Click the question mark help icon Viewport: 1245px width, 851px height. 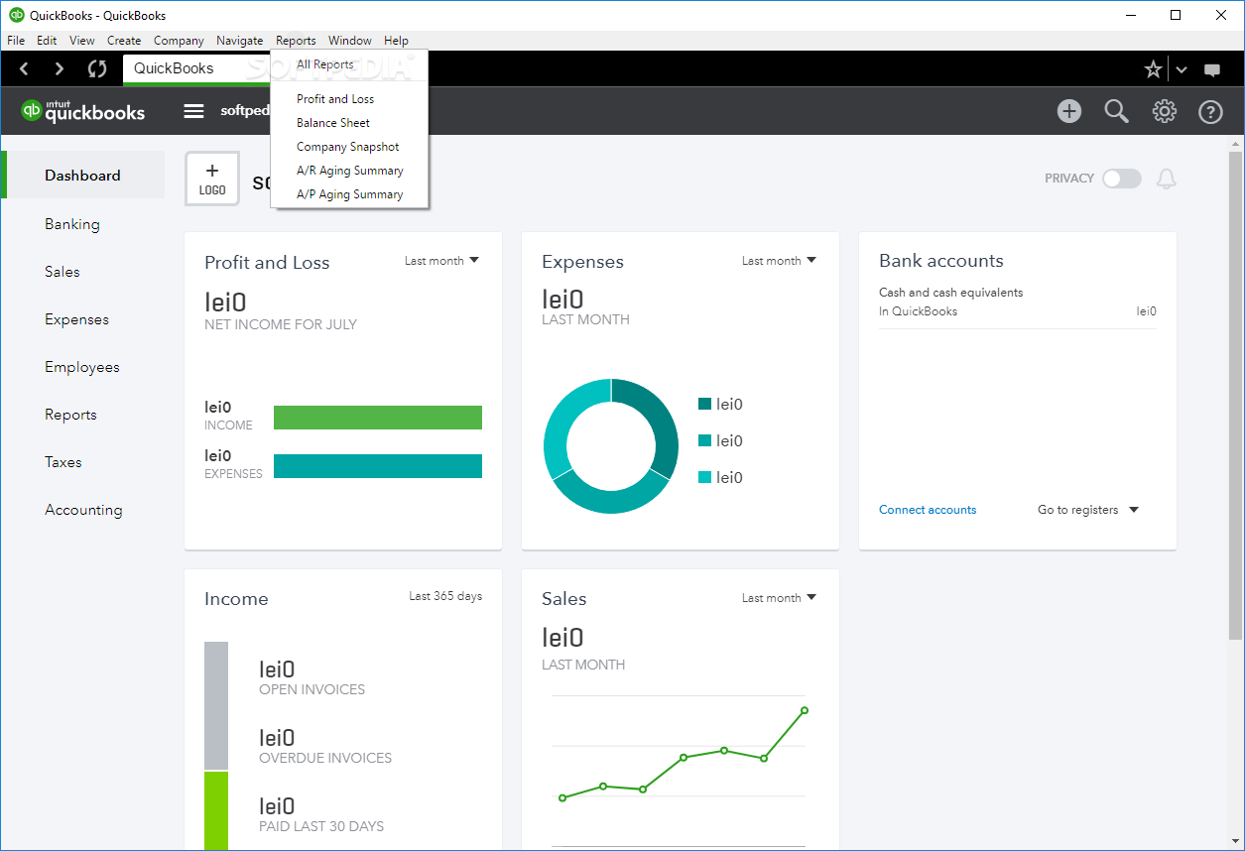[x=1210, y=111]
